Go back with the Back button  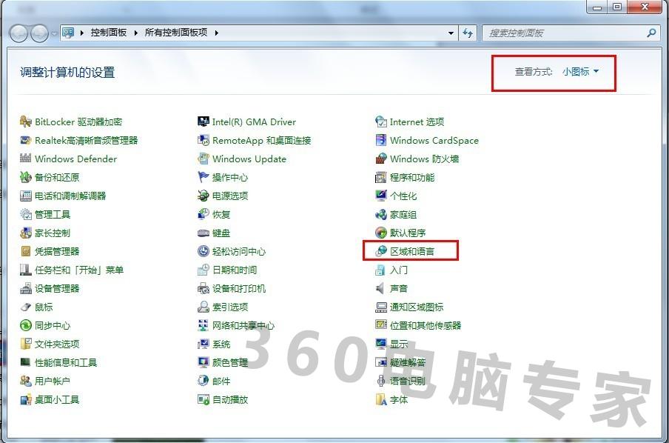pos(19,33)
